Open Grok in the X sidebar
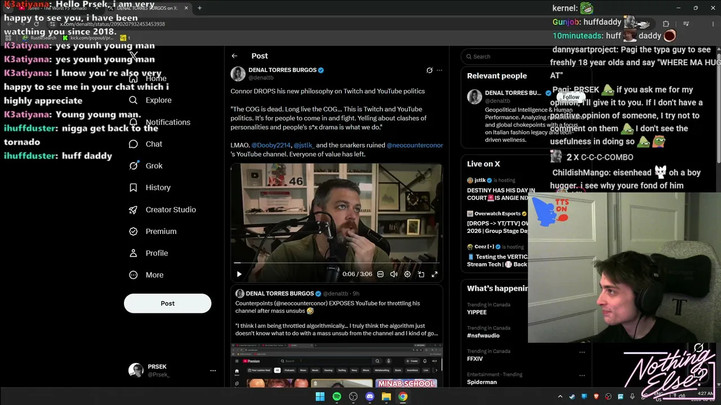Viewport: 721px width, 405px height. tap(146, 166)
